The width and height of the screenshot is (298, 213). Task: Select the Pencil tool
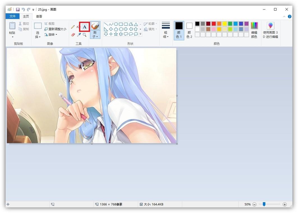pos(73,27)
